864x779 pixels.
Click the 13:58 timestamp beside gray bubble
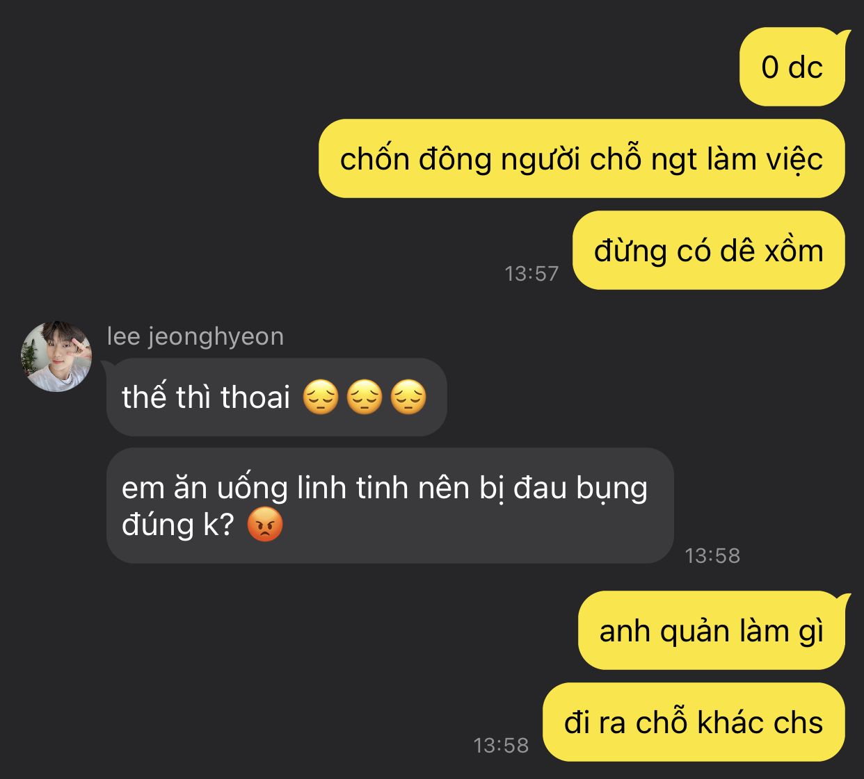pos(712,556)
